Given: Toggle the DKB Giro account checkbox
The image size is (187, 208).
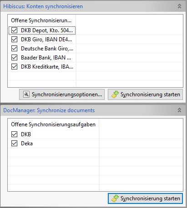Looking at the screenshot, I should point(14,40).
